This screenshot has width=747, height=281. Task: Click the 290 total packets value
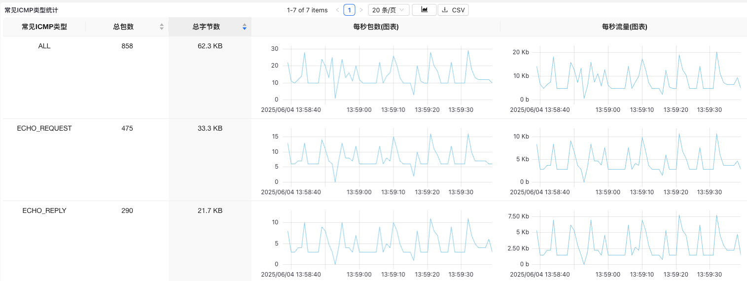(127, 211)
